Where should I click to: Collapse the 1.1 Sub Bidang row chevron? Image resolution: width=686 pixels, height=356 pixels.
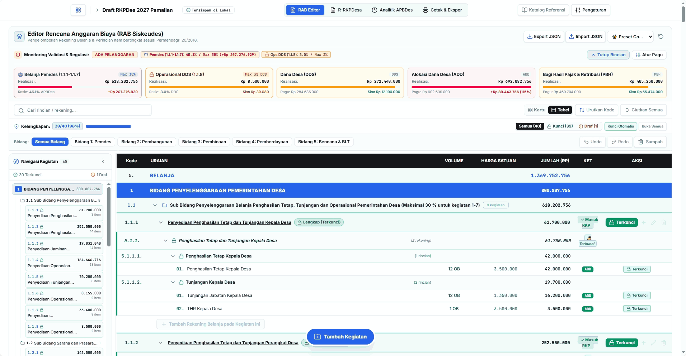coord(155,205)
